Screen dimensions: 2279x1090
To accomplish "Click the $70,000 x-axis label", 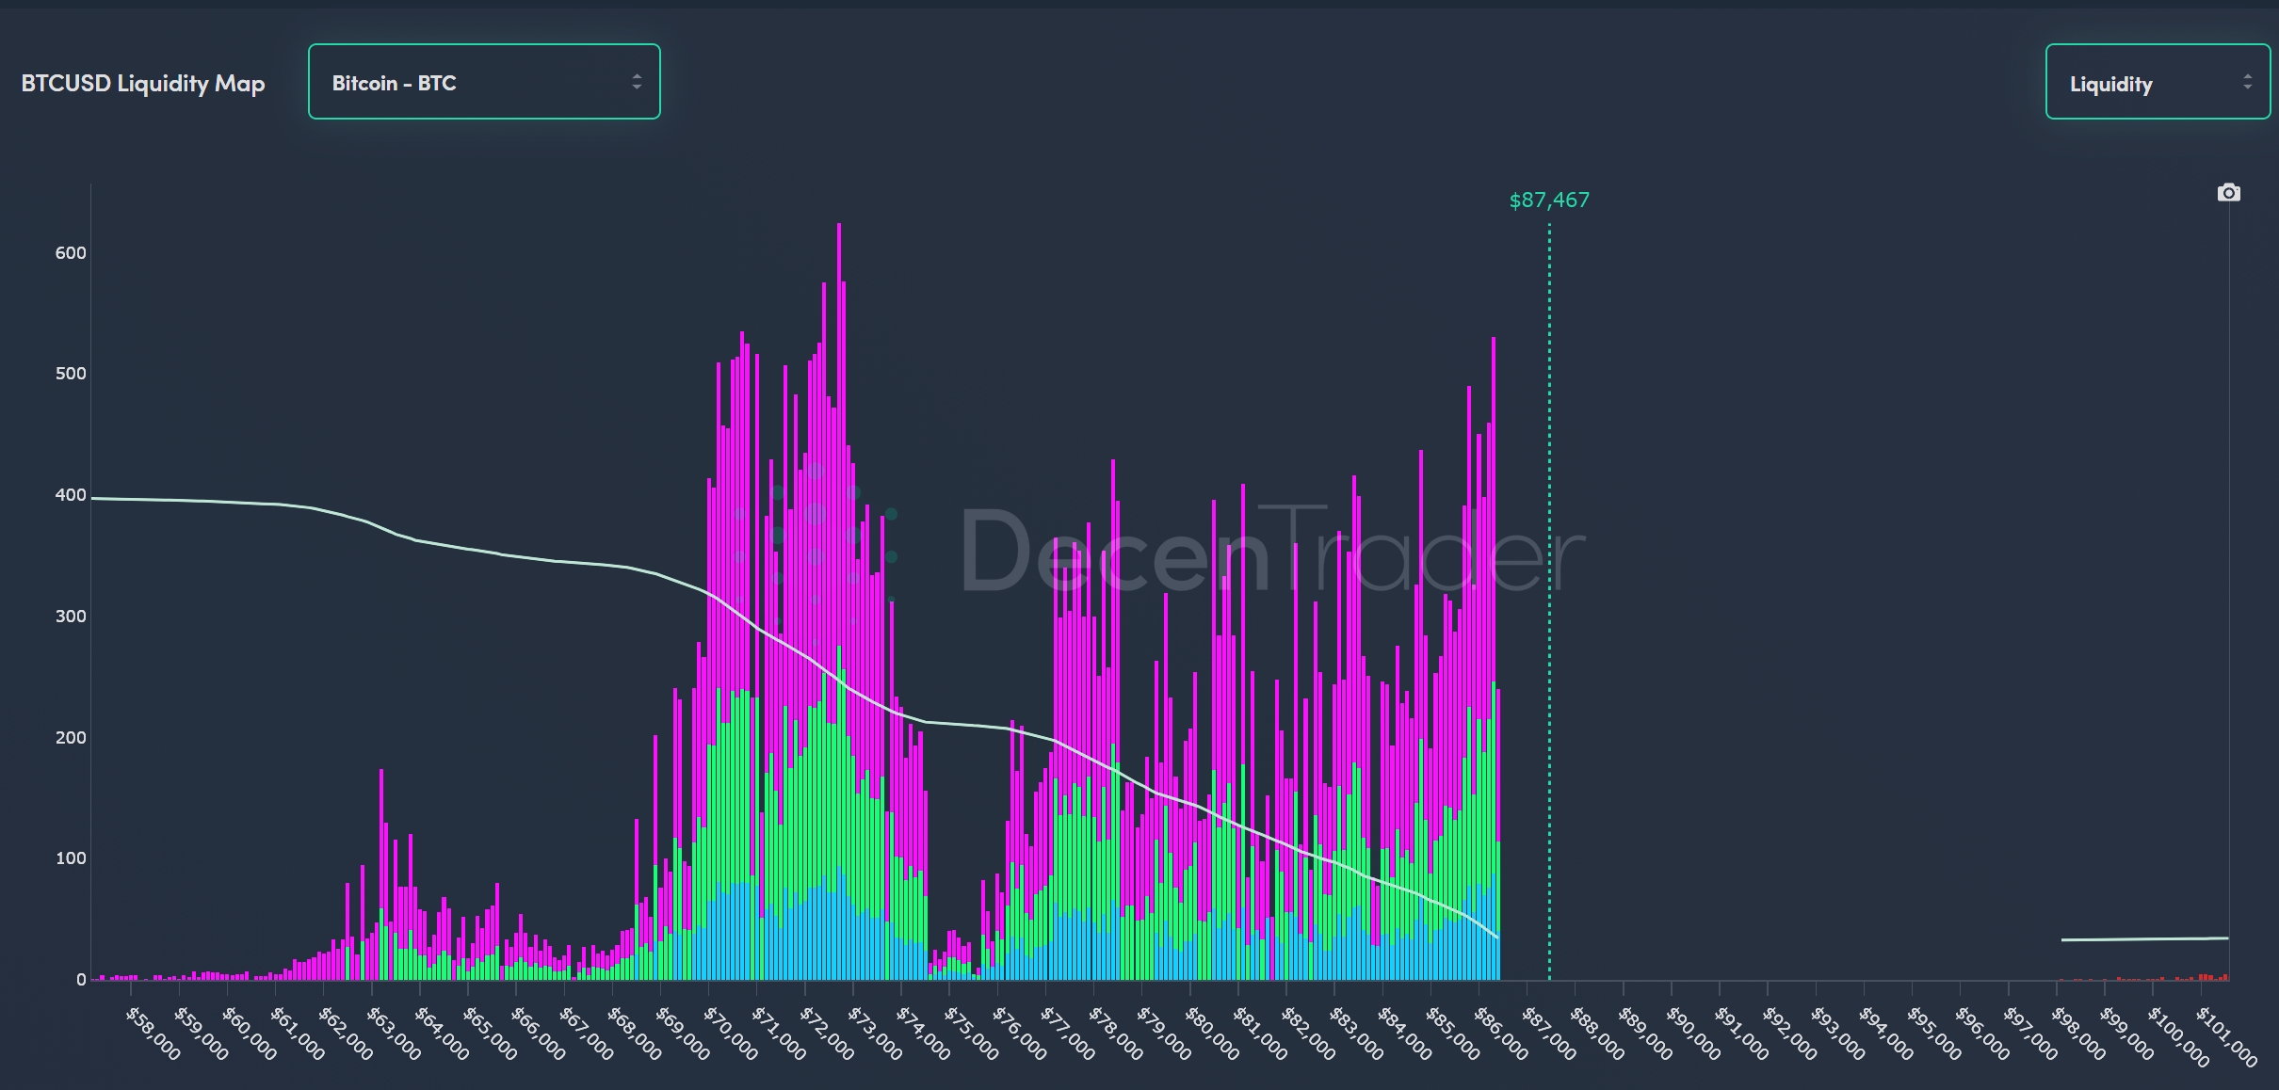I will click(x=732, y=1034).
